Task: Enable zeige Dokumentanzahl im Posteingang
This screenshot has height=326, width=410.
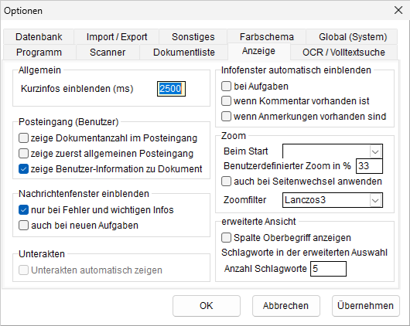Action: point(23,138)
